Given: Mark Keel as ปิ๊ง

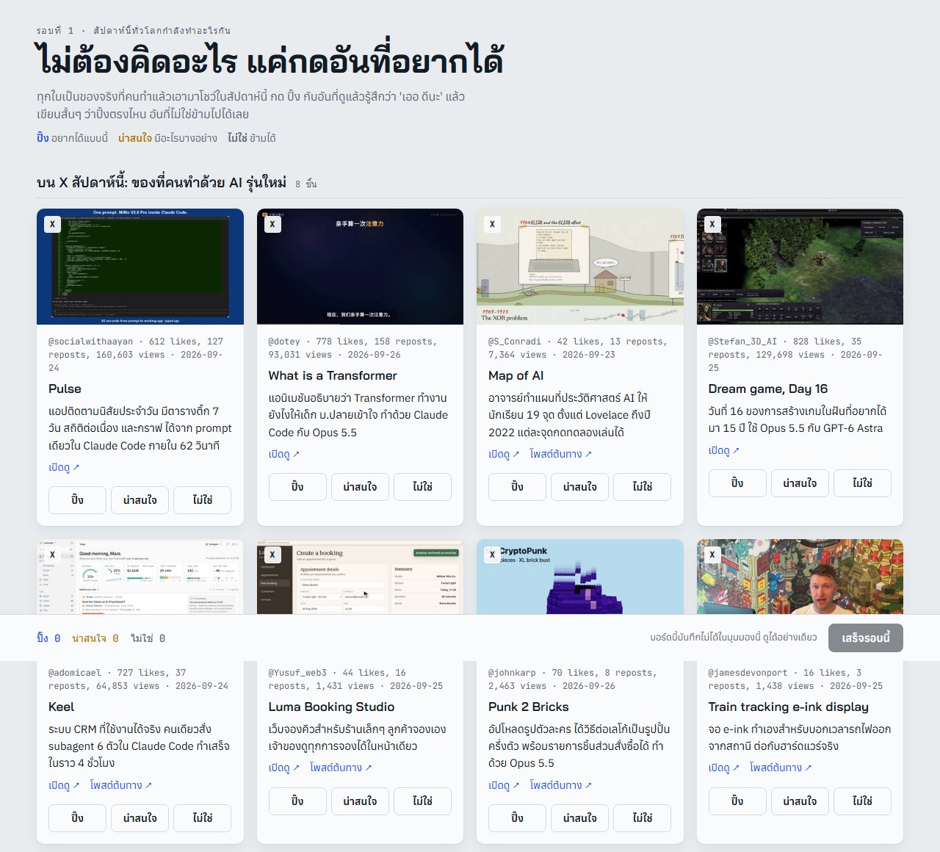Looking at the screenshot, I should coord(77,818).
